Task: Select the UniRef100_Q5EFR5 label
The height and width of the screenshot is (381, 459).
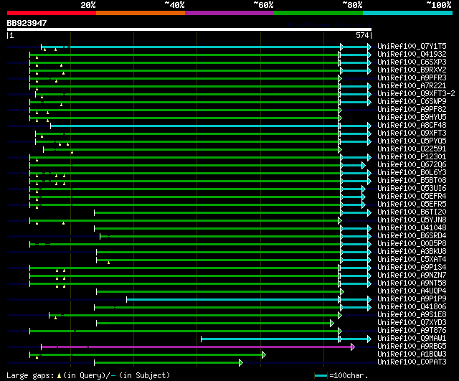Action: click(412, 204)
